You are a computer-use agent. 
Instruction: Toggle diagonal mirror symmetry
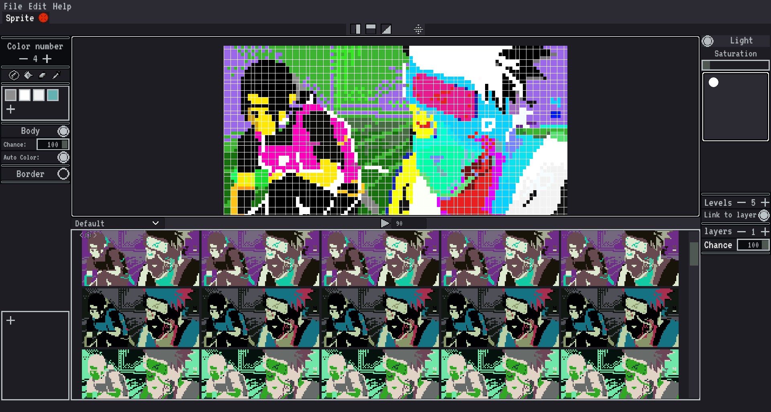[x=386, y=29]
